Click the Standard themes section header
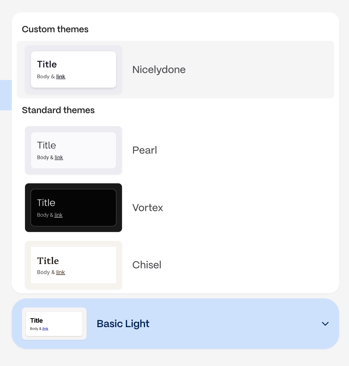This screenshot has height=366, width=349. coord(58,110)
